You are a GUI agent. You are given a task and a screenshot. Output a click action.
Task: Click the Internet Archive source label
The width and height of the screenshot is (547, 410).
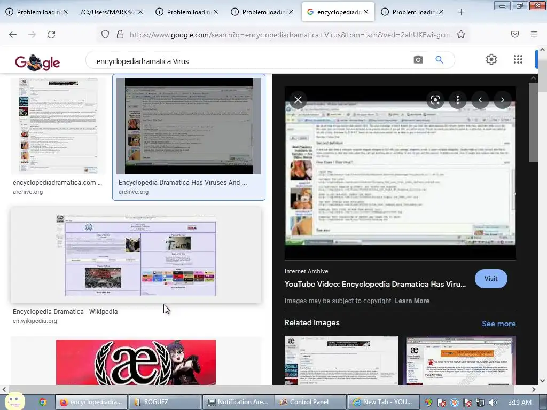click(306, 271)
